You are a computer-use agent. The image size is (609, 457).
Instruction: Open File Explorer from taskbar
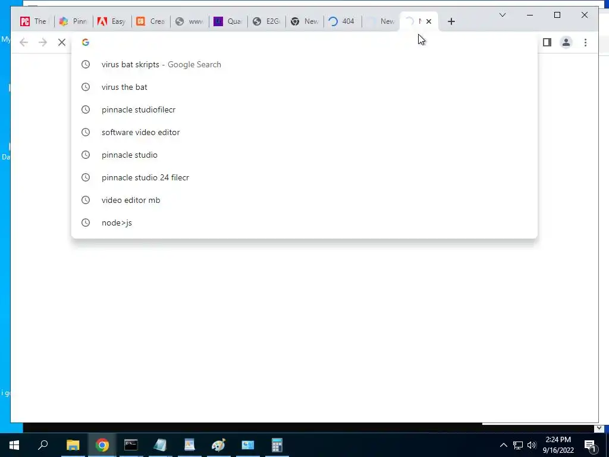(x=73, y=445)
